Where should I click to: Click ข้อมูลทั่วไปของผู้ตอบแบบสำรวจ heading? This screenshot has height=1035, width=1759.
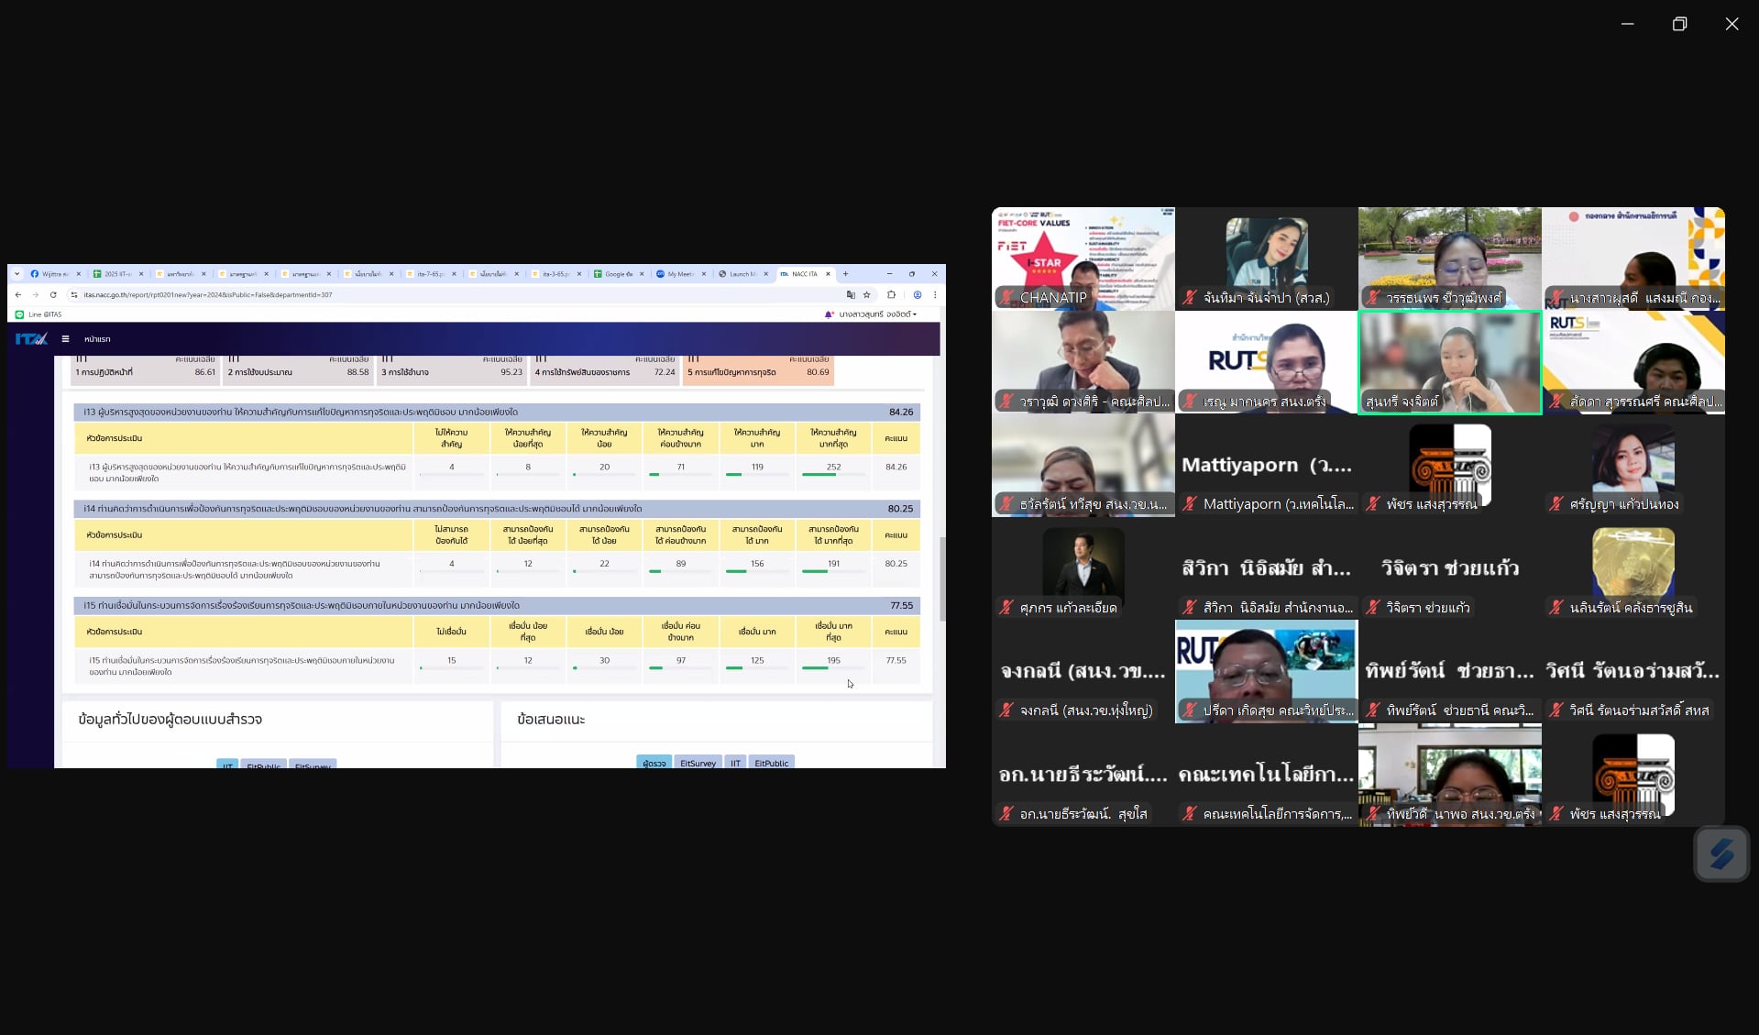pyautogui.click(x=170, y=720)
